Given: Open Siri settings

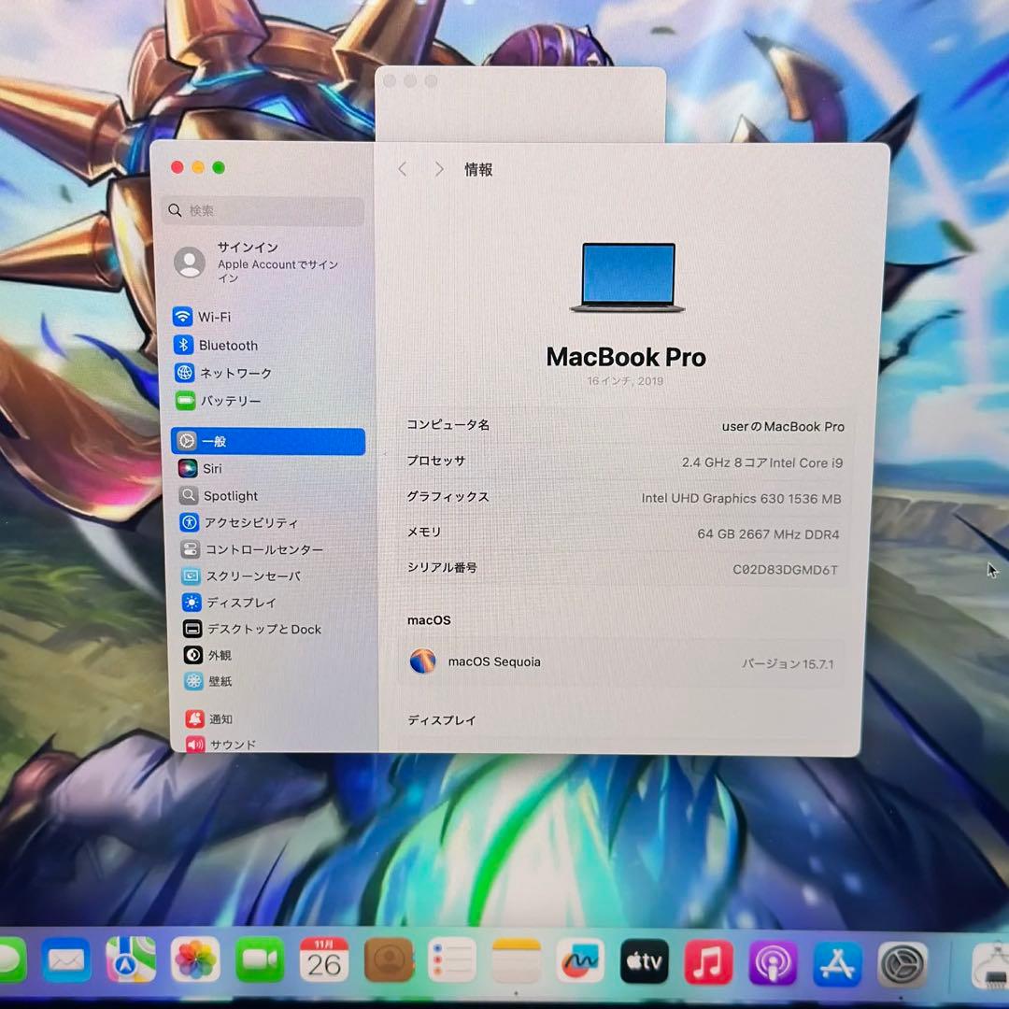Looking at the screenshot, I should 213,468.
